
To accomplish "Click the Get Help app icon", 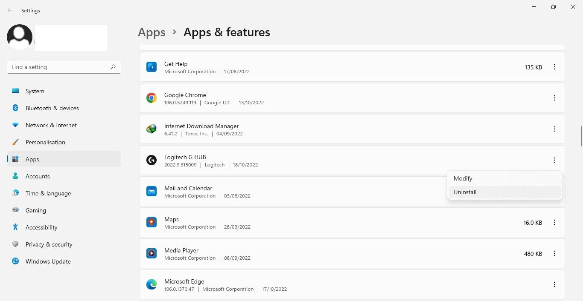I will point(152,67).
